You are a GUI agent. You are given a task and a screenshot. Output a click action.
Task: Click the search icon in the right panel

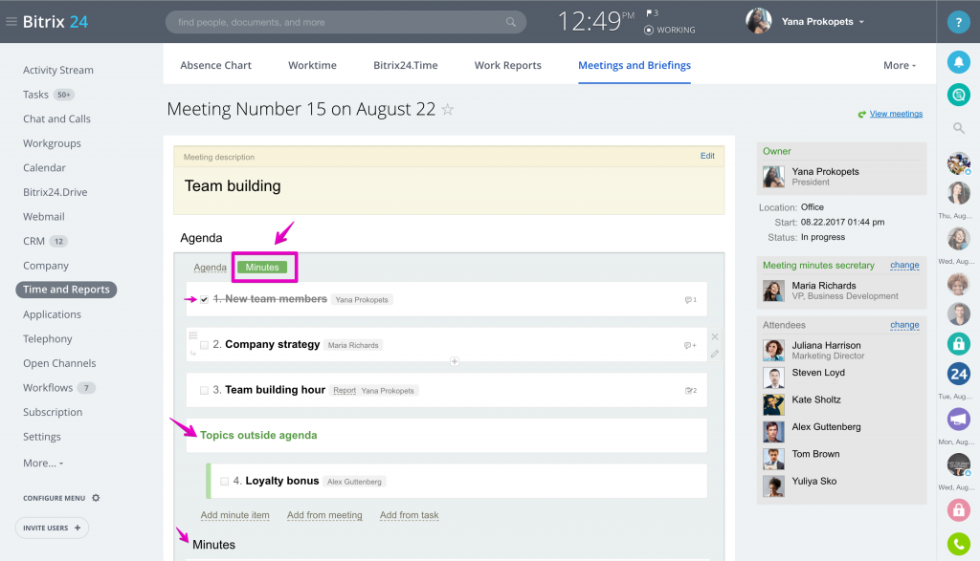(x=958, y=129)
